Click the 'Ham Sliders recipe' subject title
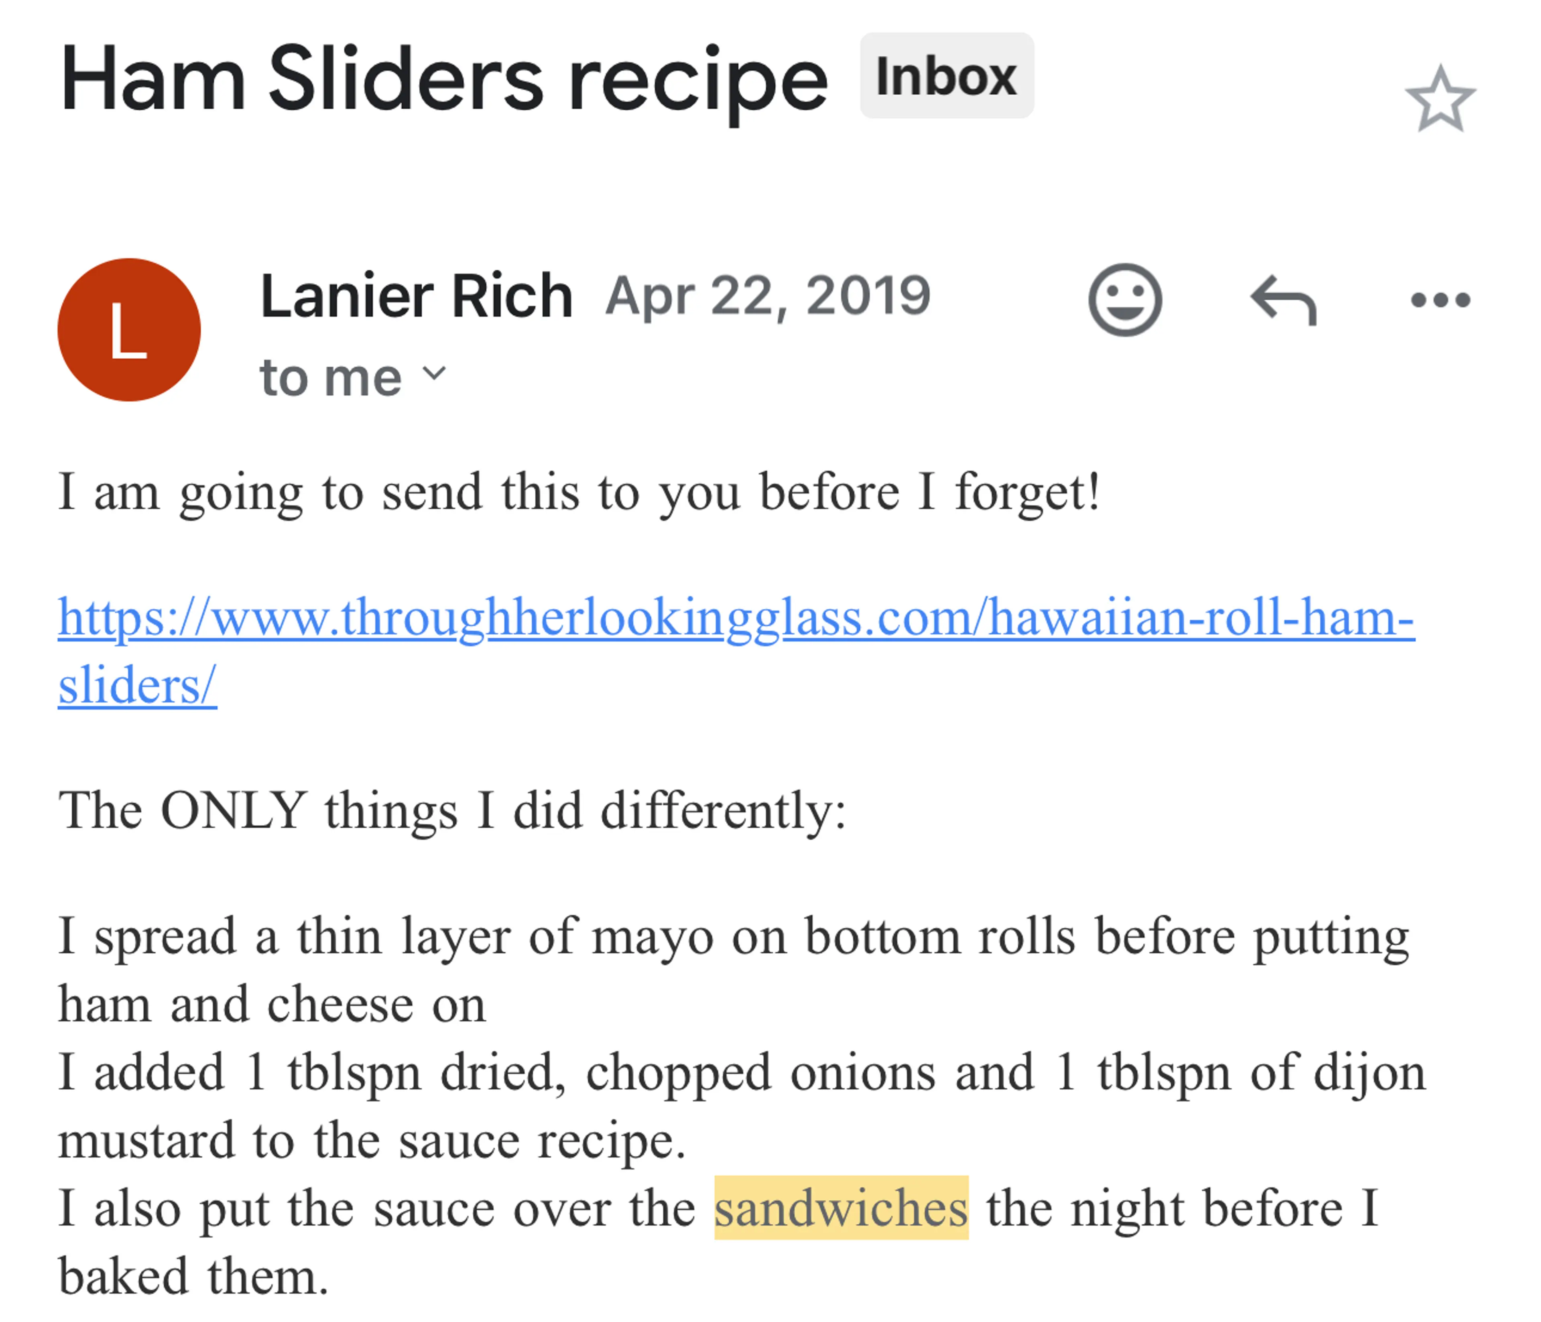Viewport: 1541px width, 1322px height. pyautogui.click(x=443, y=80)
